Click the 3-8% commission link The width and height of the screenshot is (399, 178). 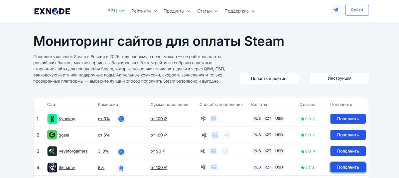[103, 151]
